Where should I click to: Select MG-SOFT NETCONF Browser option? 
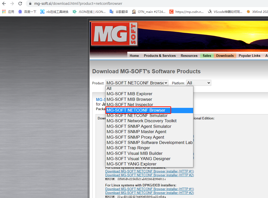click(150, 110)
